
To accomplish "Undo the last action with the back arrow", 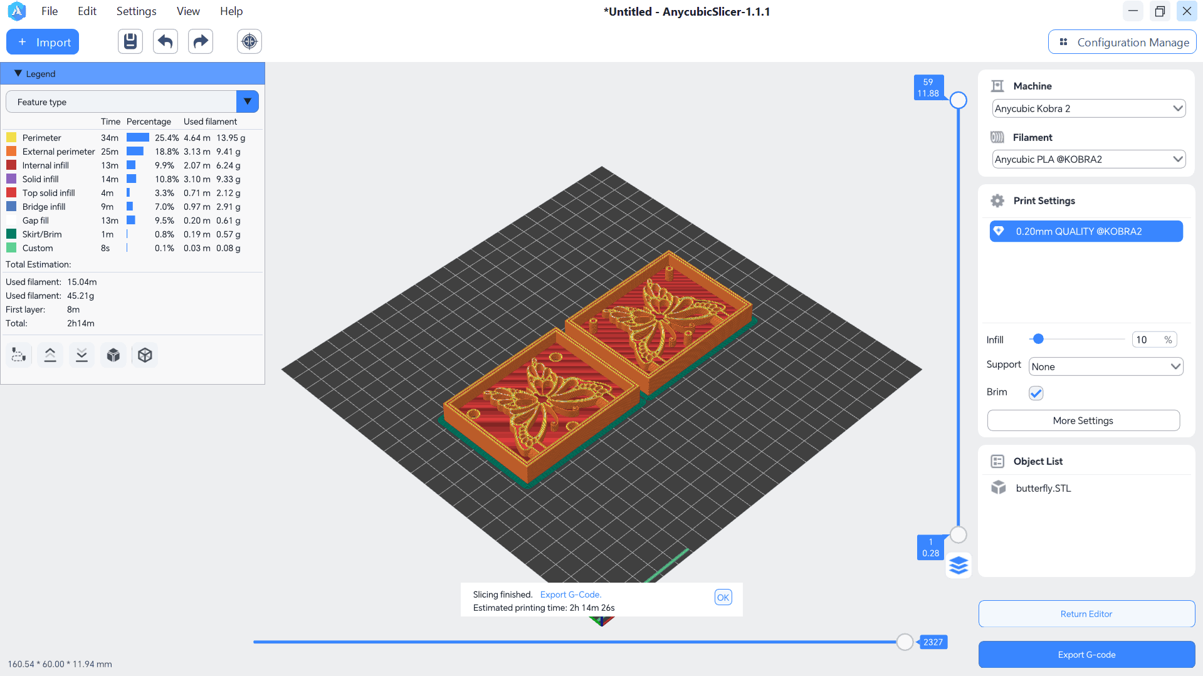I will [x=165, y=42].
